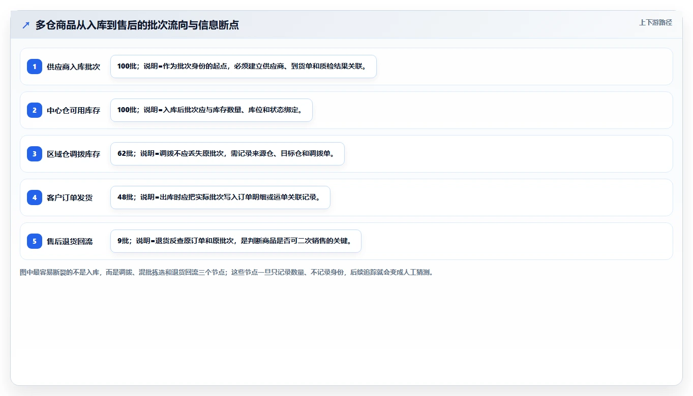
Task: Select the 中心仓可用库存 label
Action: point(74,110)
